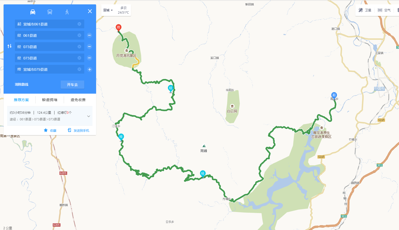Screen dimensions: 399x230
Task: Open the 宣城 city dropdown
Action: coord(108,10)
